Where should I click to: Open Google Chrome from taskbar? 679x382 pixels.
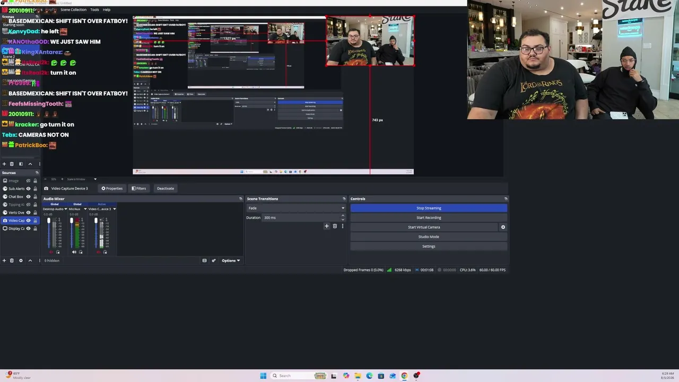pos(404,376)
